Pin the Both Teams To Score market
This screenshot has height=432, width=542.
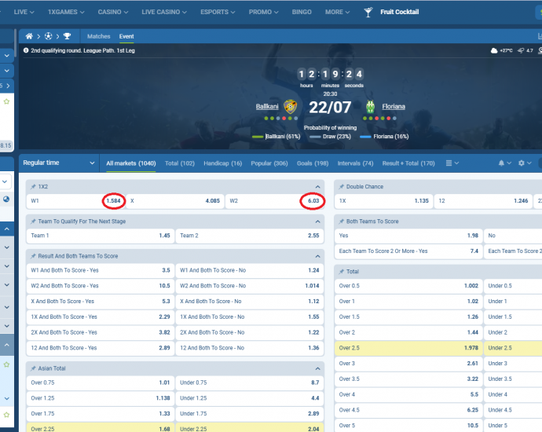342,221
